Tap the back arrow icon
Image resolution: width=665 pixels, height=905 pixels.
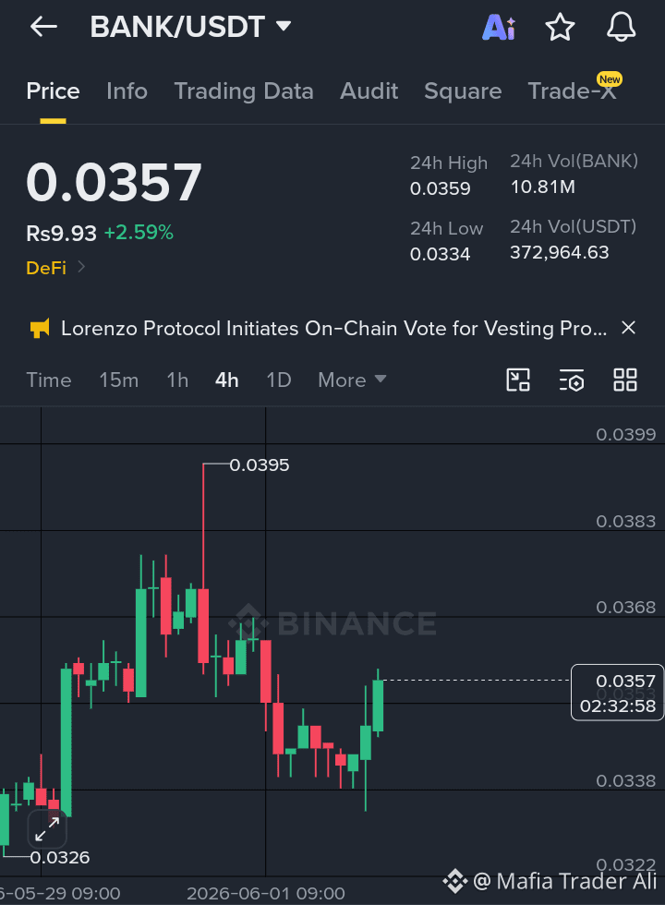[44, 27]
